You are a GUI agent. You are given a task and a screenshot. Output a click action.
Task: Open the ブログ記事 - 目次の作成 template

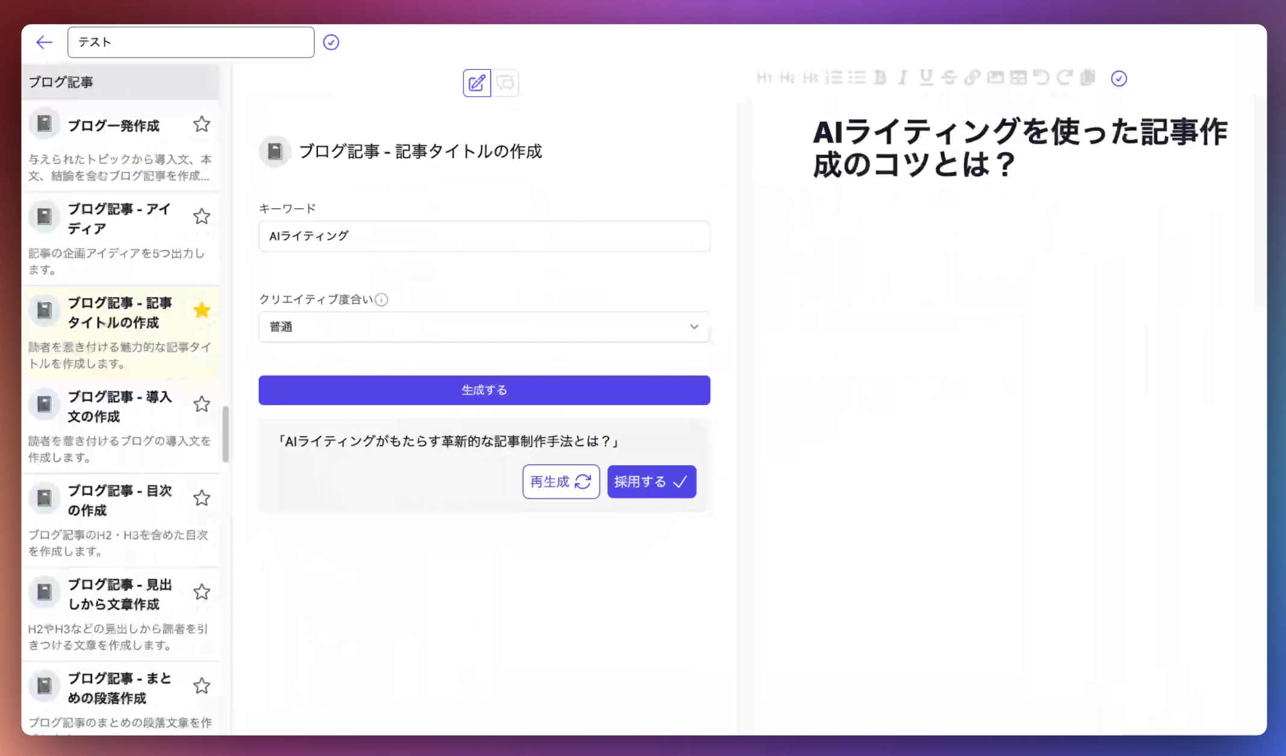[x=119, y=501]
